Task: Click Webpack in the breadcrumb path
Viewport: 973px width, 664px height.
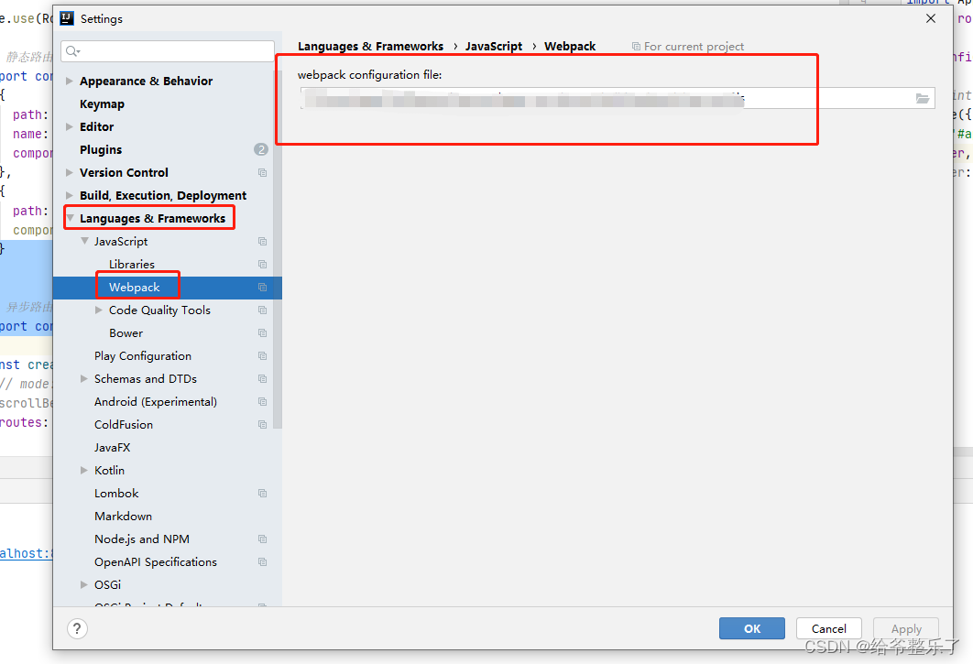Action: coord(570,47)
